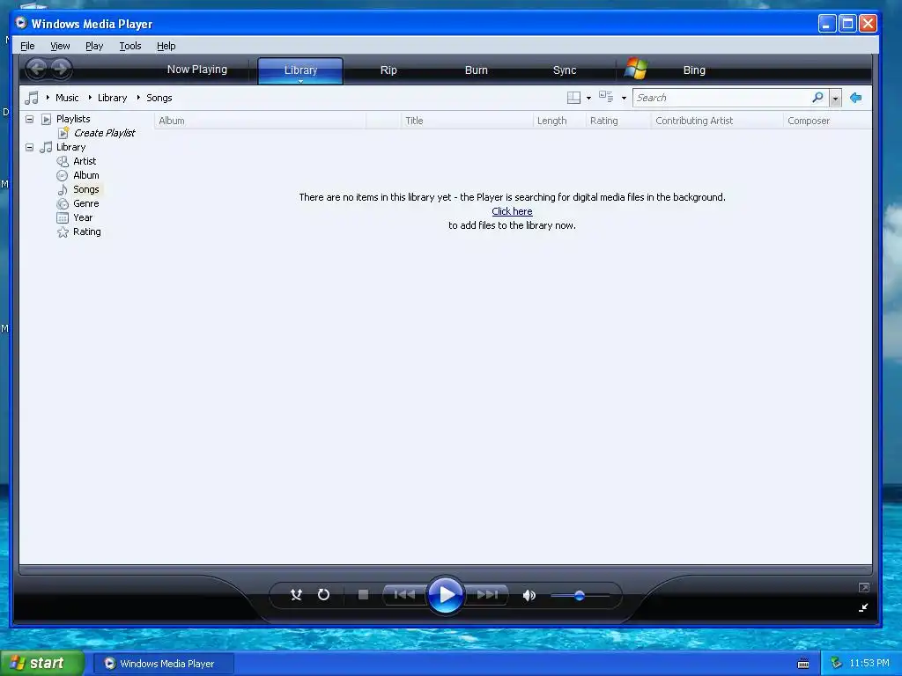This screenshot has height=676, width=902.
Task: Select Rating in the library tree
Action: 87,231
